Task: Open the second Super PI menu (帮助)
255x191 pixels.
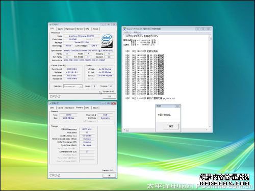Action: click(137, 33)
